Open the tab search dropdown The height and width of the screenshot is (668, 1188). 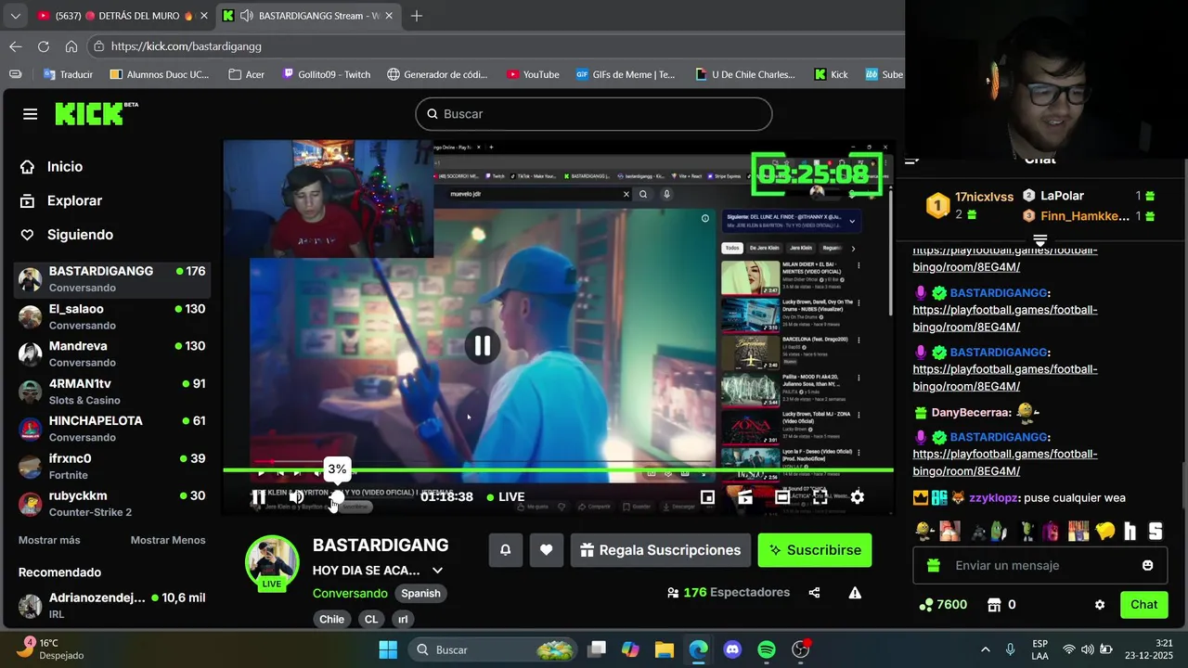[x=15, y=16]
